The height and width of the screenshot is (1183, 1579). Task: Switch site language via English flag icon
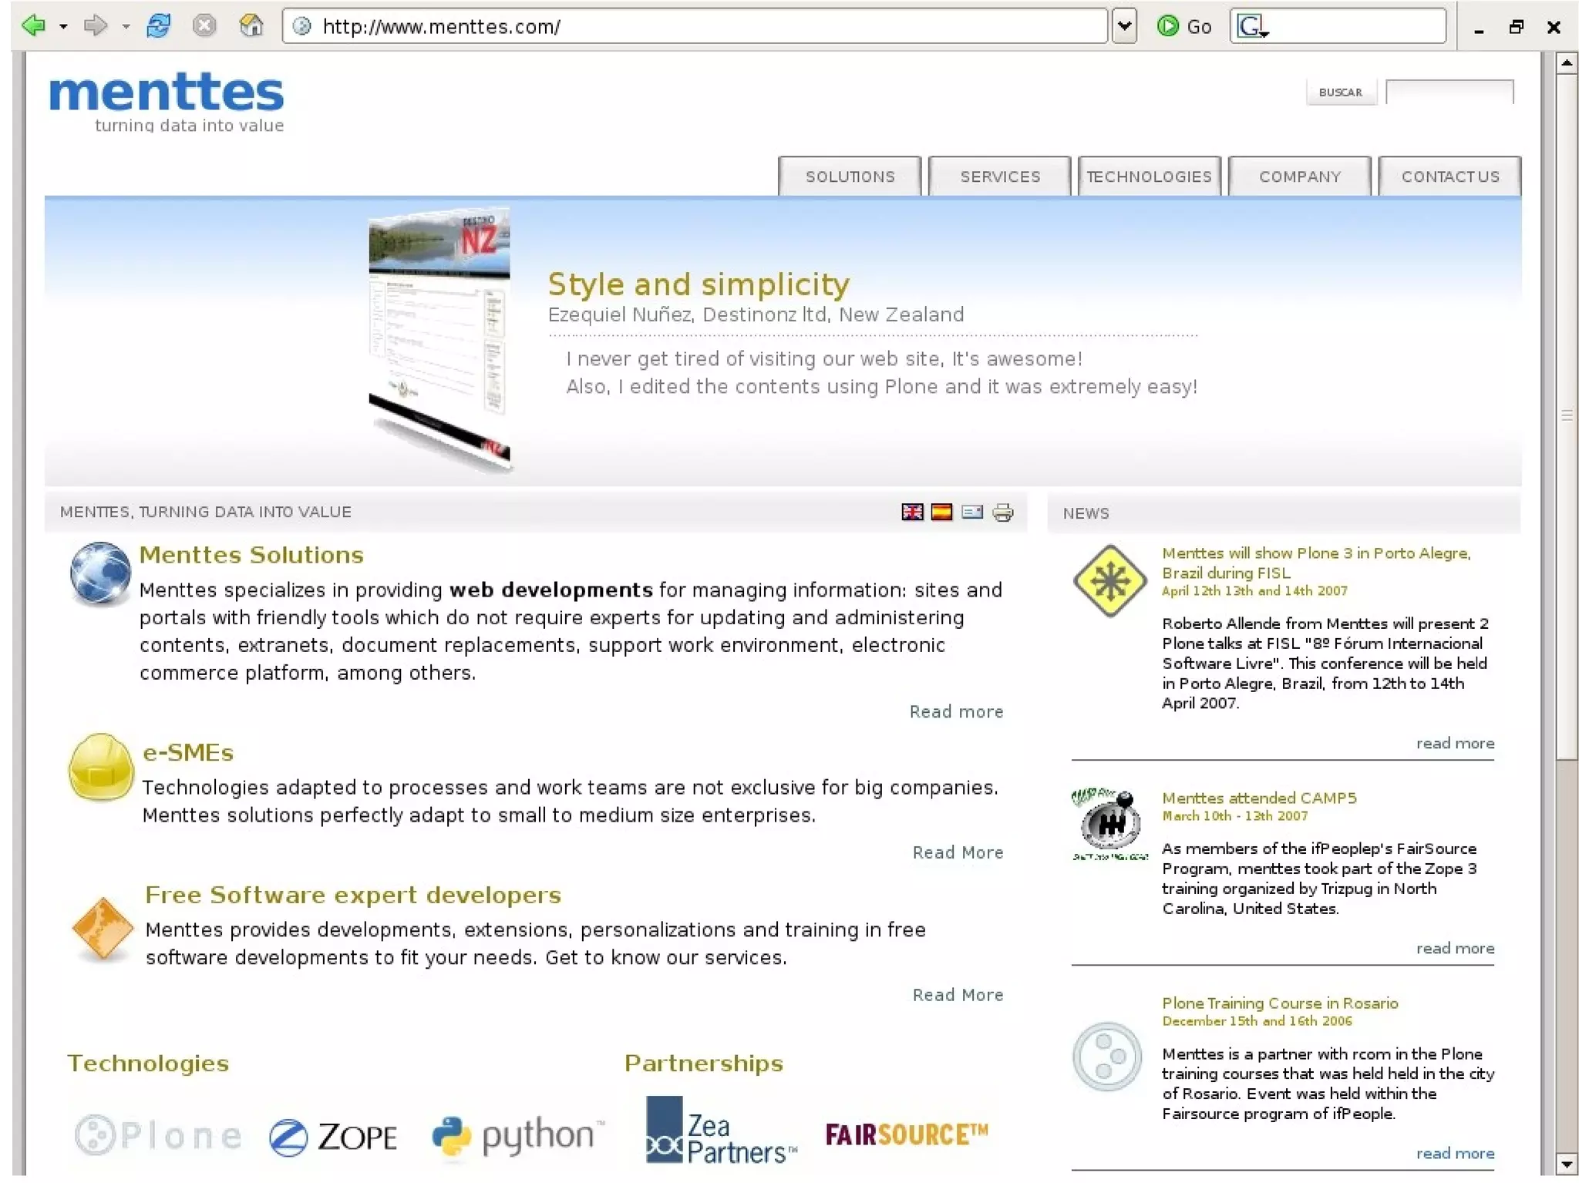pyautogui.click(x=912, y=513)
